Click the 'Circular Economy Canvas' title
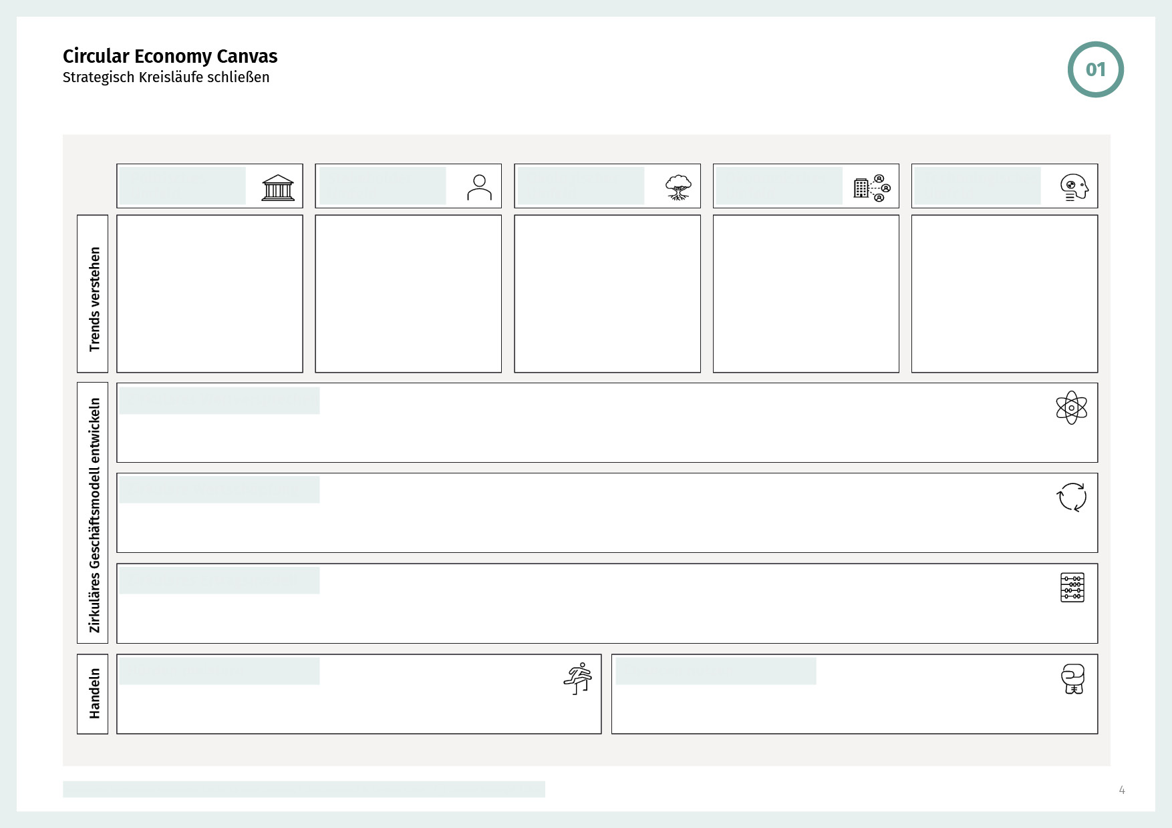The width and height of the screenshot is (1172, 828). coord(170,56)
